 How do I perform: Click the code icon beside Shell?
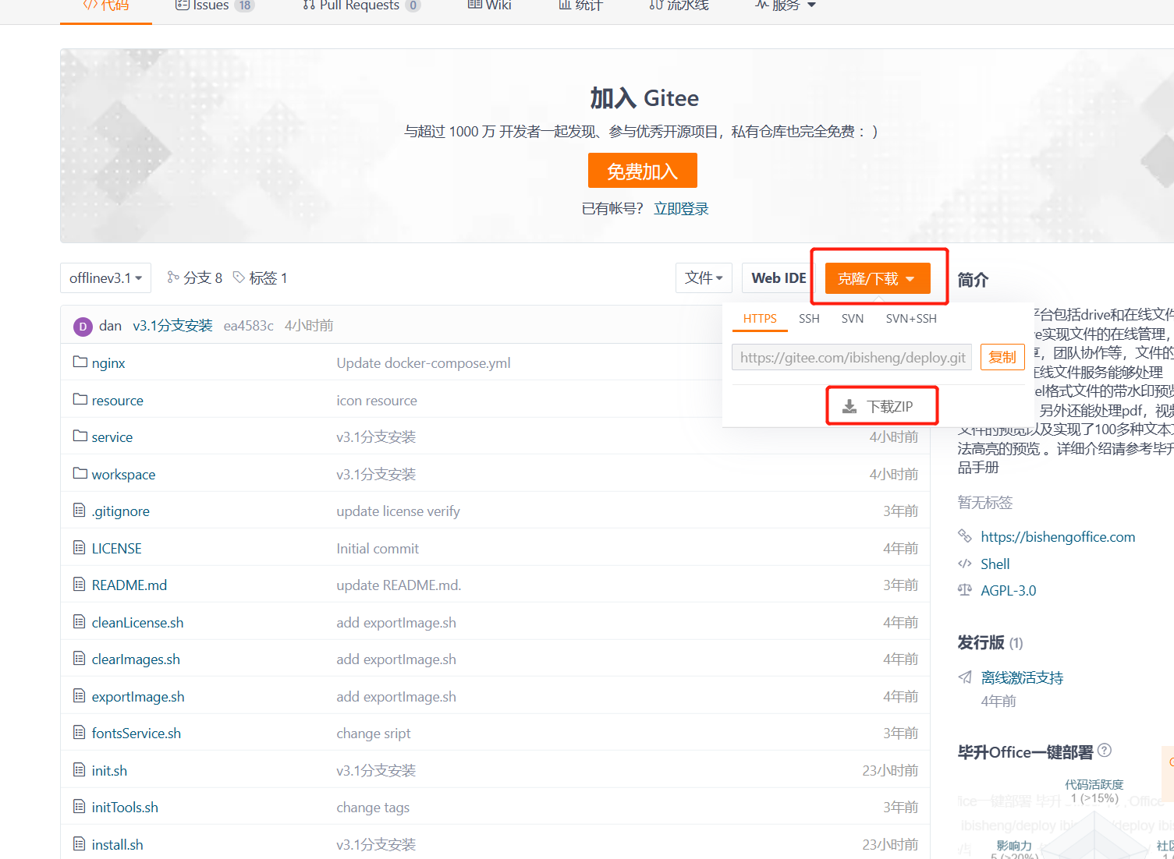point(965,564)
